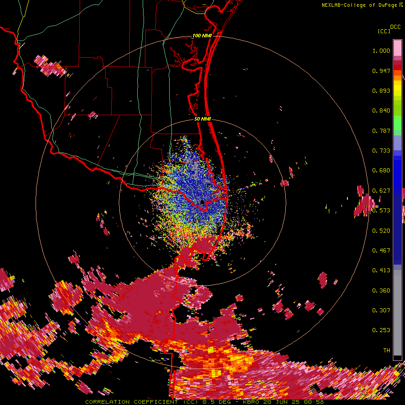This screenshot has height=405, width=405.
Task: Select the 0.253 scale value
Action: tap(381, 330)
